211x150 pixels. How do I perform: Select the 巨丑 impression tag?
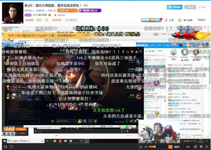tap(39, 20)
